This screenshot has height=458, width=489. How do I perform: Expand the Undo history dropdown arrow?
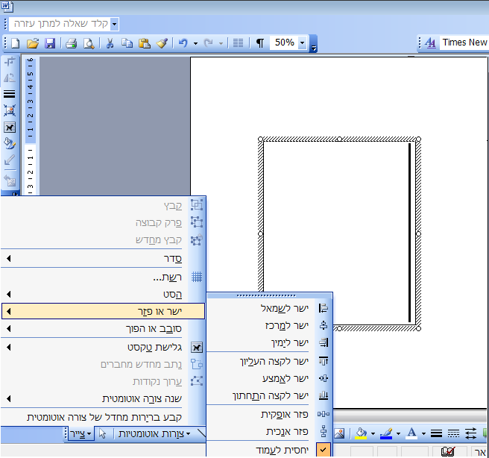click(x=195, y=43)
